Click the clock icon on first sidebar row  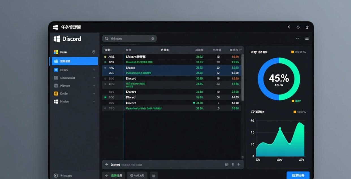[94, 52]
